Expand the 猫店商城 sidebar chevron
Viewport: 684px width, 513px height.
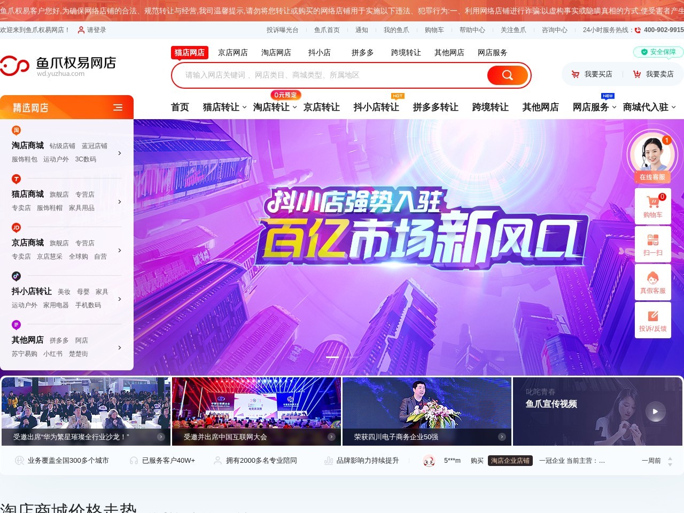click(x=120, y=202)
